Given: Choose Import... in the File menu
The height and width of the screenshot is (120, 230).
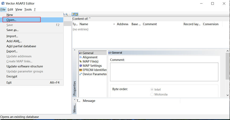Looking at the screenshot, I should click(x=32, y=36).
